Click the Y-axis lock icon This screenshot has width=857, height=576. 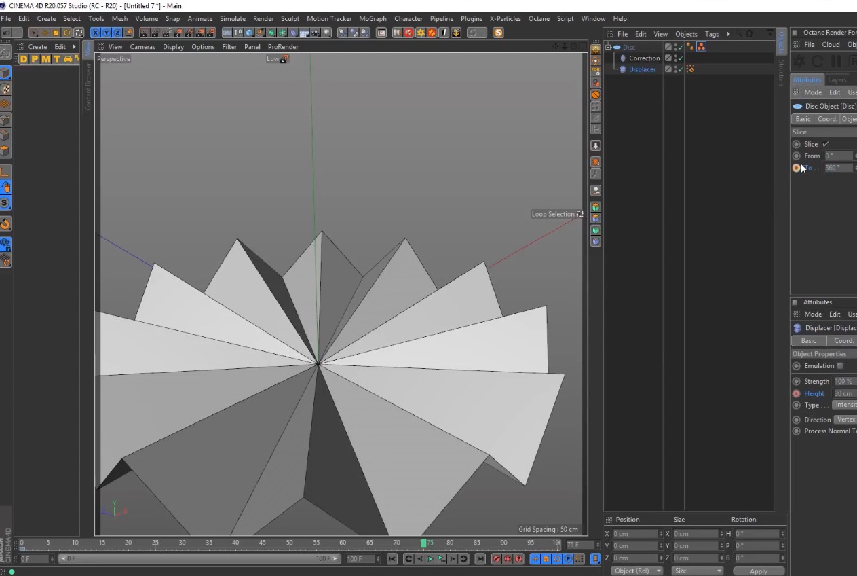coord(107,33)
